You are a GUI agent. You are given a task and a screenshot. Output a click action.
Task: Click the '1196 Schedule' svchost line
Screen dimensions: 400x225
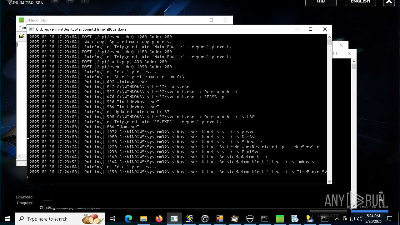[144, 142]
